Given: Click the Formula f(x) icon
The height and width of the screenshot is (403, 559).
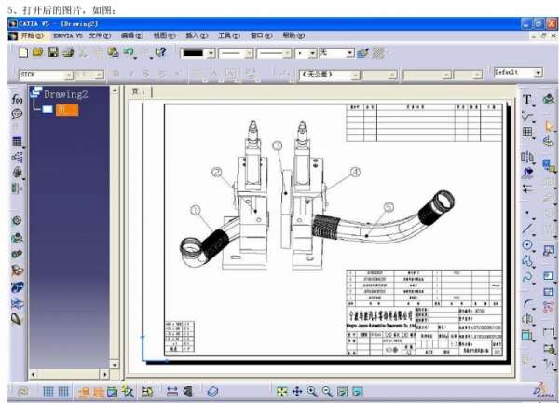Looking at the screenshot, I should pyautogui.click(x=17, y=99).
